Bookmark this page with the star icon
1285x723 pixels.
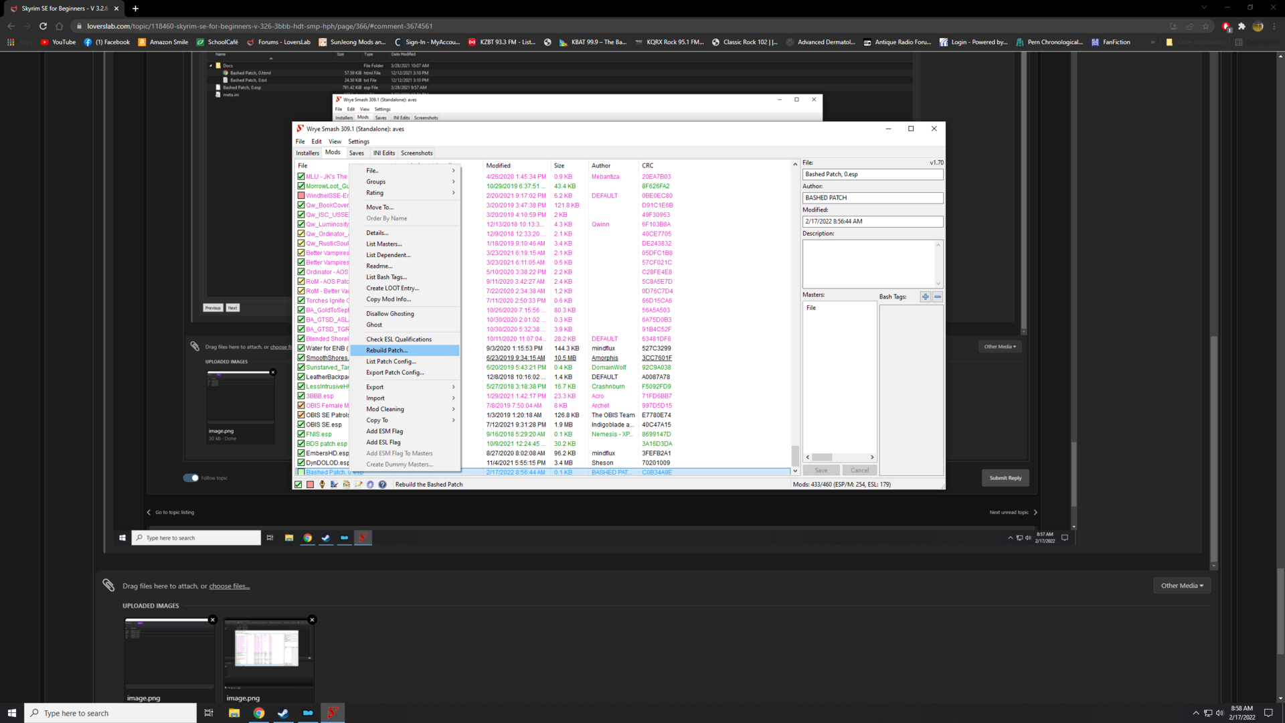tap(1206, 26)
